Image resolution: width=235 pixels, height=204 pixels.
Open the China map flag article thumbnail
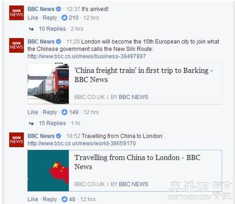coord(48,171)
